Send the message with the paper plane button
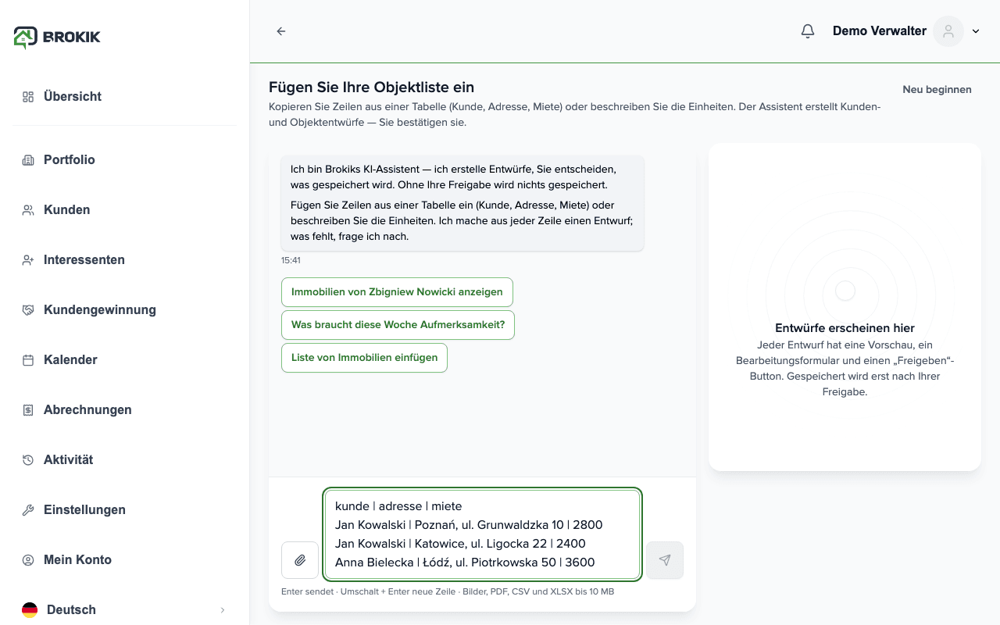The width and height of the screenshot is (1000, 625). coord(665,560)
